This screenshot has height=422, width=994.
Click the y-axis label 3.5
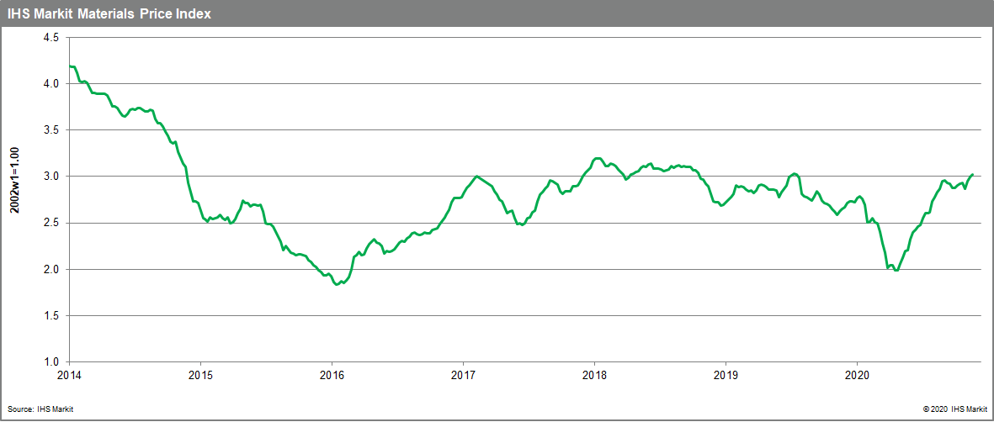click(51, 130)
